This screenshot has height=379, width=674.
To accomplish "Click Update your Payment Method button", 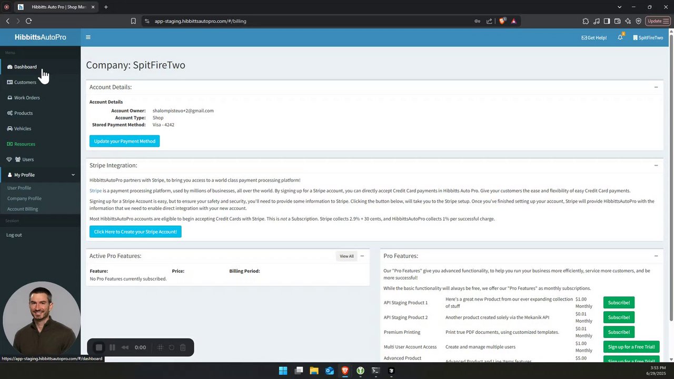I will (x=124, y=141).
